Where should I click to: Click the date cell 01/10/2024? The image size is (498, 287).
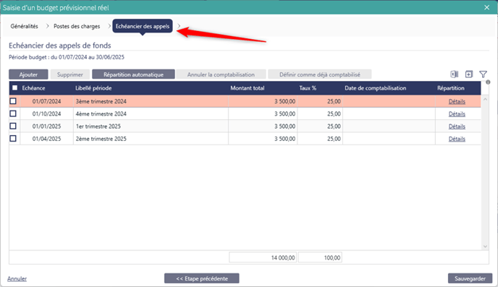[46, 113]
